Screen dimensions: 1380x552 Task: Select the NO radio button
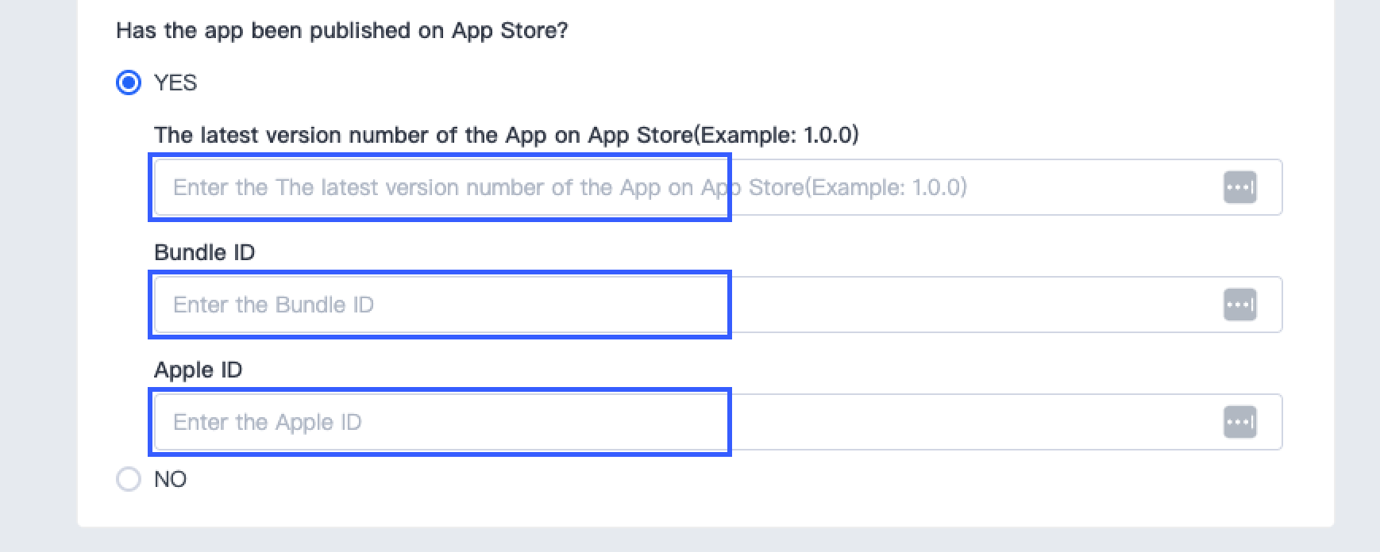coord(129,479)
